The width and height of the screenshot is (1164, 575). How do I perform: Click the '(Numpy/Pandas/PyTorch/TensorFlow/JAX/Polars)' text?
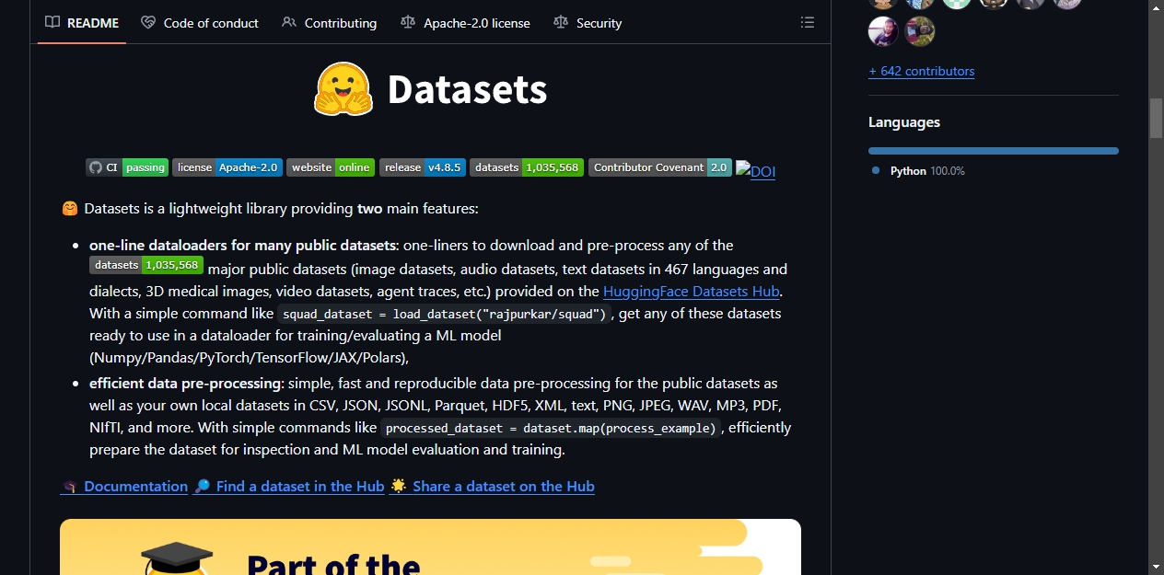point(249,357)
